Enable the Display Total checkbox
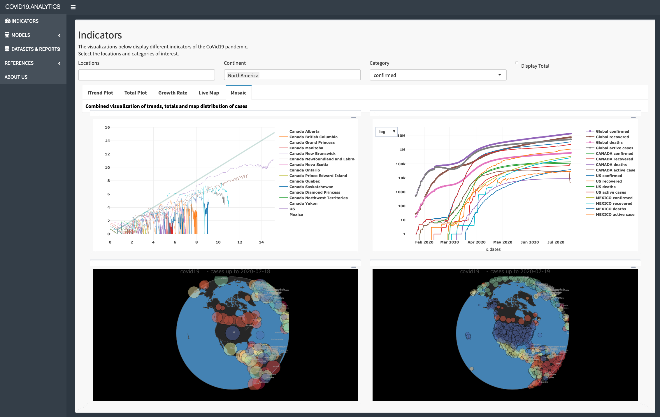The height and width of the screenshot is (417, 660). (x=517, y=63)
